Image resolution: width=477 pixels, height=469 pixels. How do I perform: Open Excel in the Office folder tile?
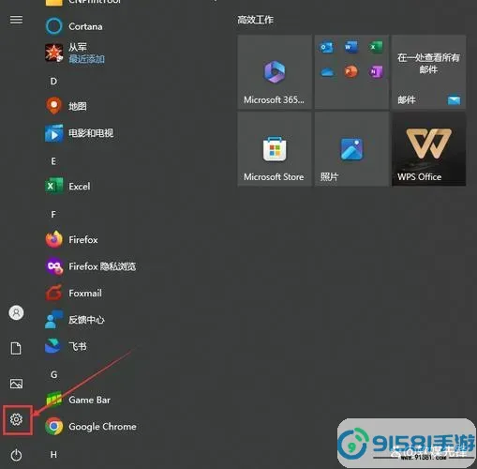point(376,47)
